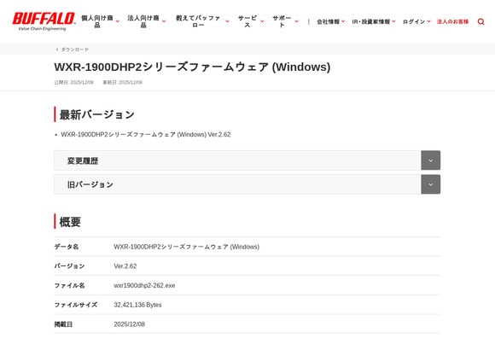This screenshot has width=495, height=338.
Task: Click 掲載日 value 2025/12/08
Action: [129, 324]
